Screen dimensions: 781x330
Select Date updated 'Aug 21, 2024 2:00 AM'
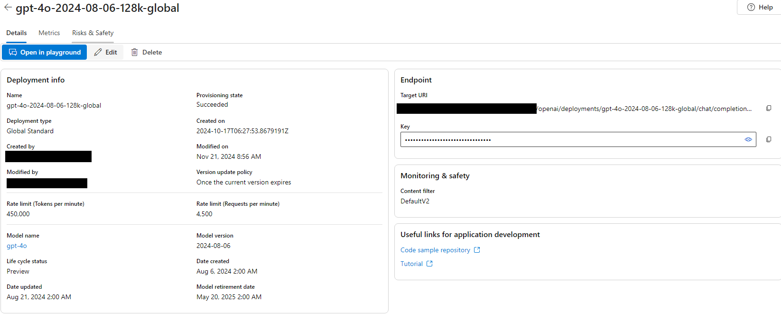tap(39, 297)
